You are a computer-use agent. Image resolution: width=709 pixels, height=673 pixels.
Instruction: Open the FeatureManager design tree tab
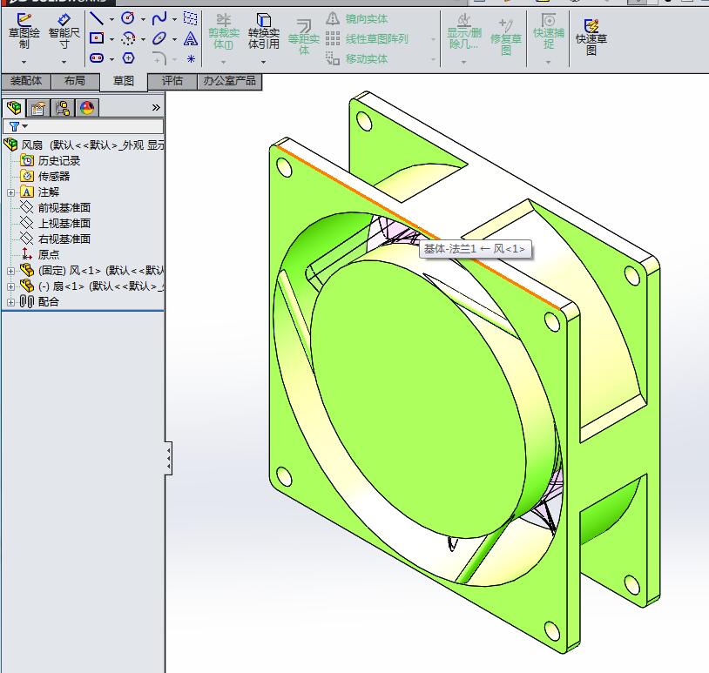14,108
